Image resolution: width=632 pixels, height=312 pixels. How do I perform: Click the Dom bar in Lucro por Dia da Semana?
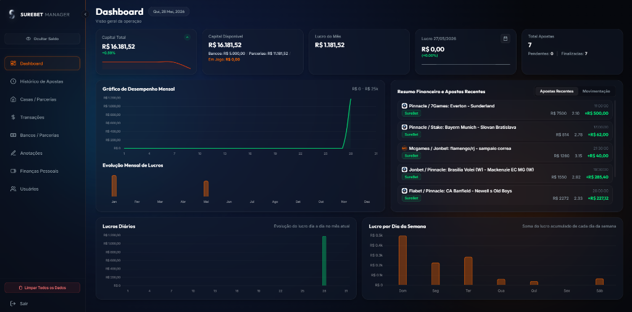402,260
